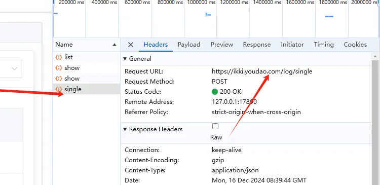Screen dimensions: 380x185
Task: Collapse the Response Headers section
Action: tap(125, 129)
